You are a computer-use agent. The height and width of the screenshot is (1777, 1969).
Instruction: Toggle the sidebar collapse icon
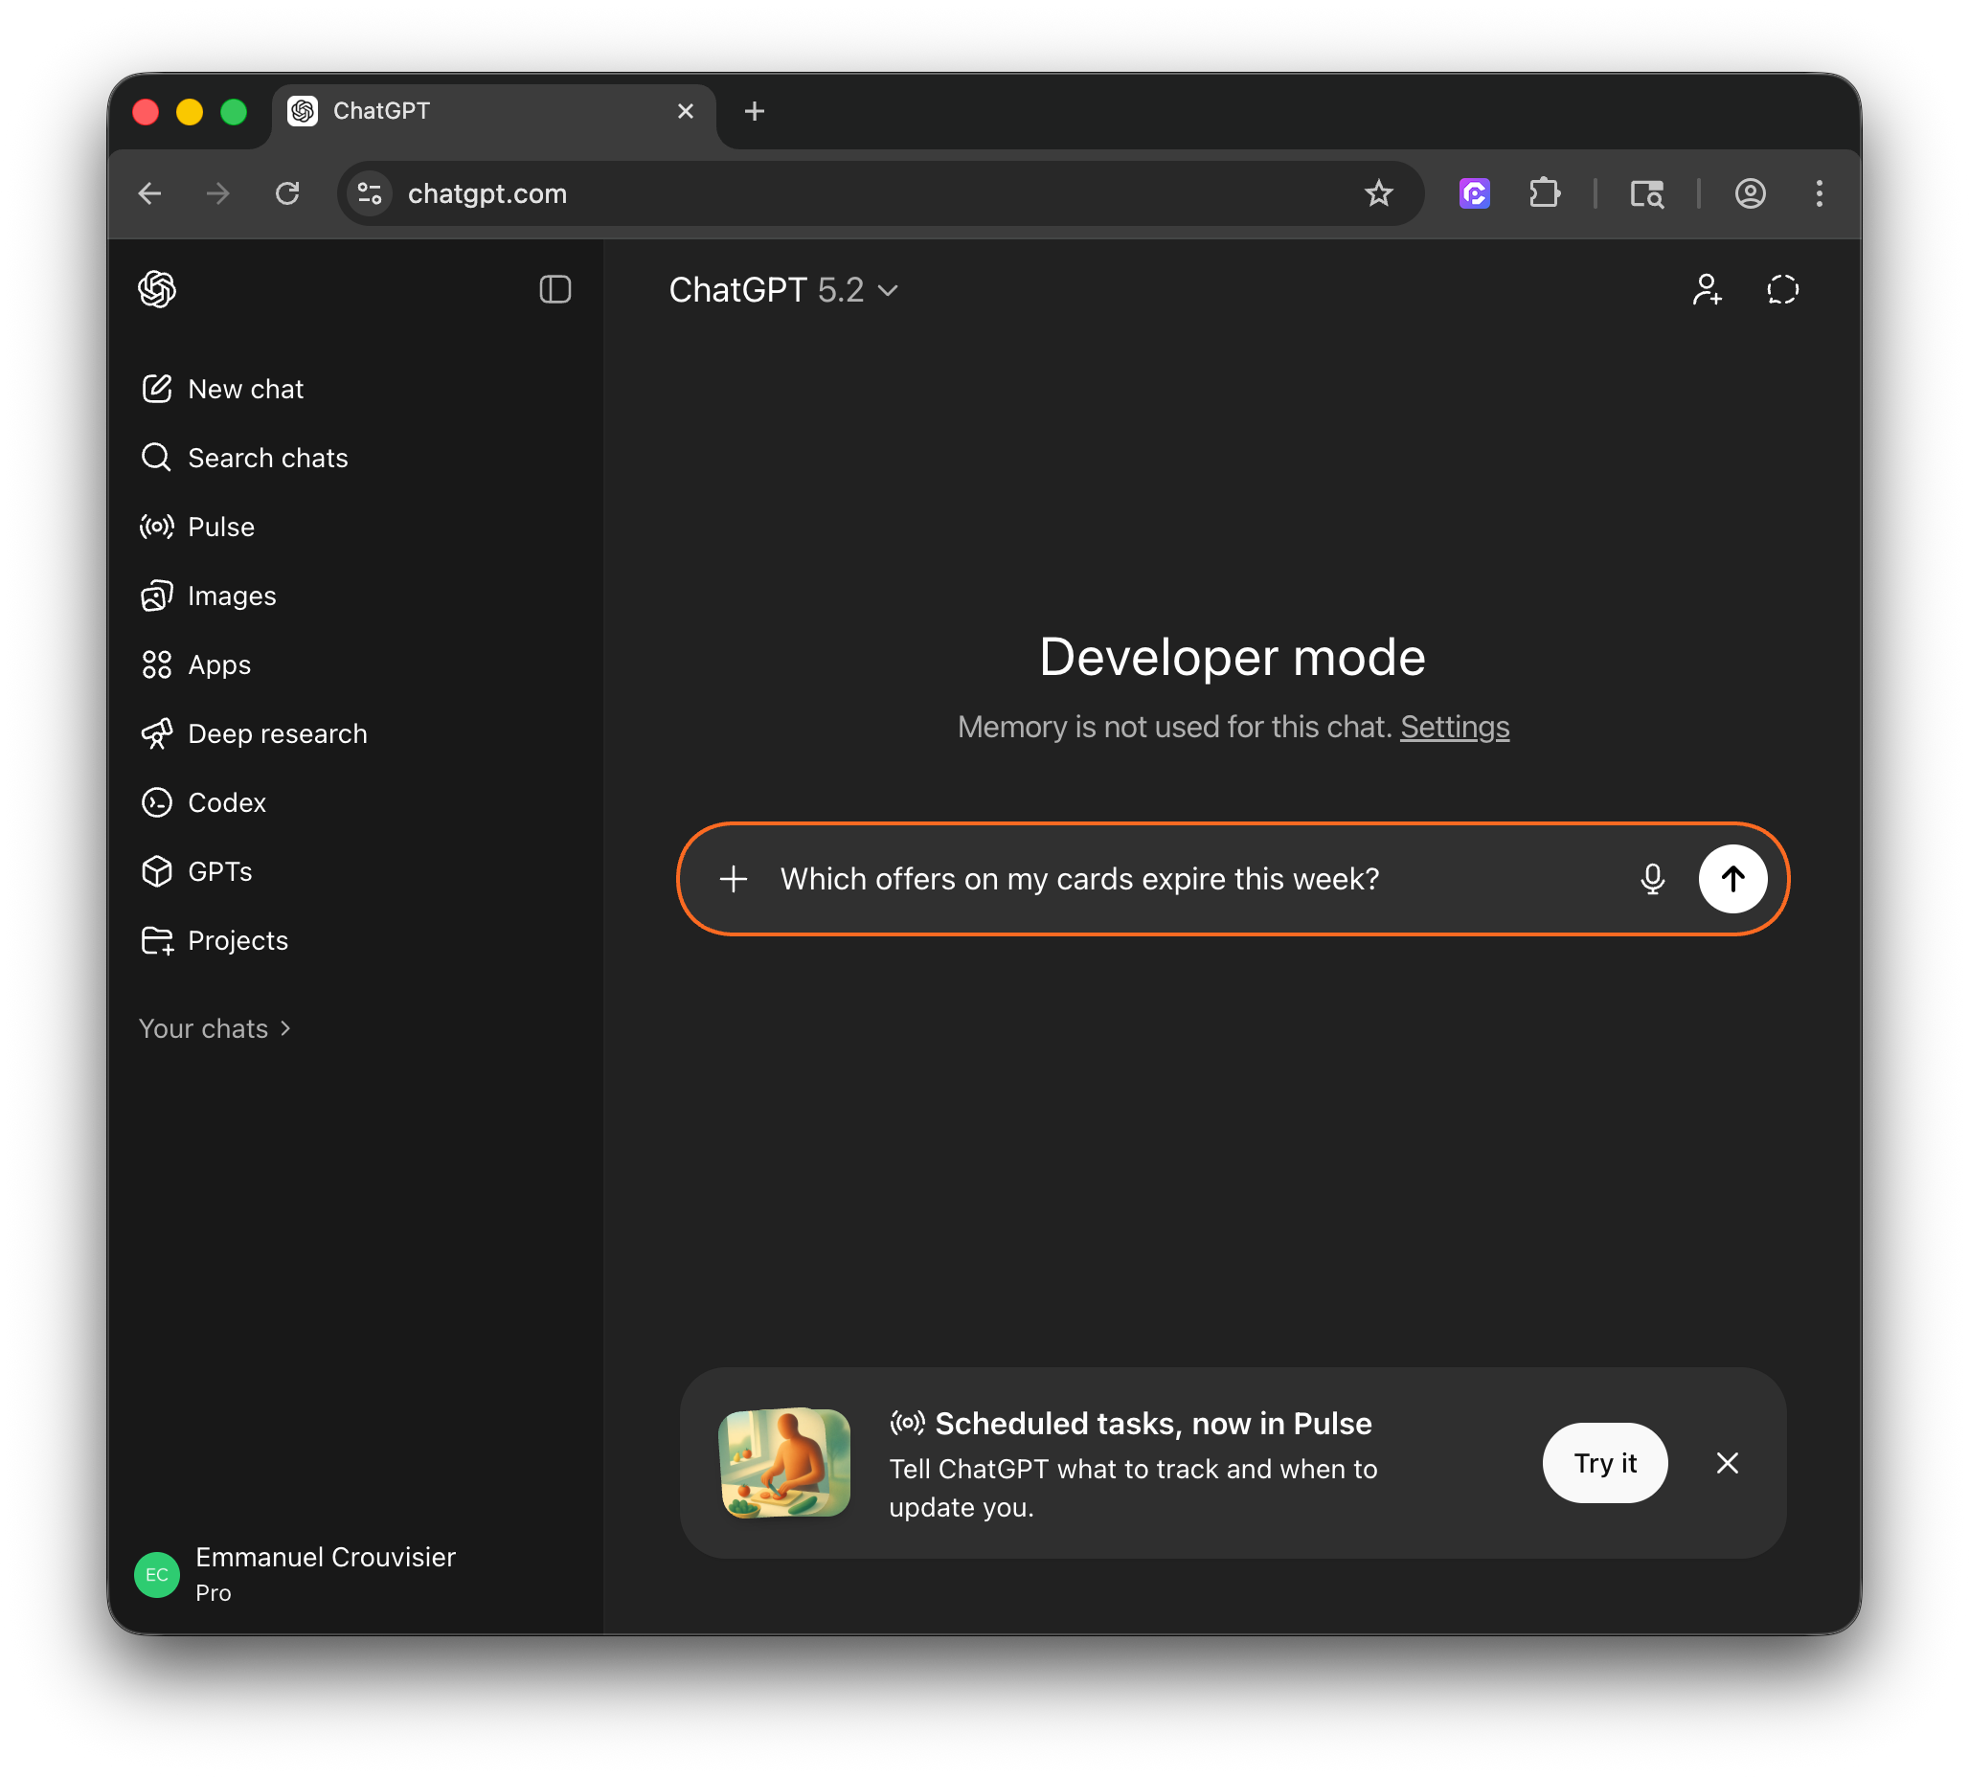tap(554, 289)
